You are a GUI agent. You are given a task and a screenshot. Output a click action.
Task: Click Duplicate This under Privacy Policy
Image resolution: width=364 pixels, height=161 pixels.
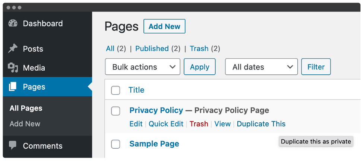click(261, 124)
